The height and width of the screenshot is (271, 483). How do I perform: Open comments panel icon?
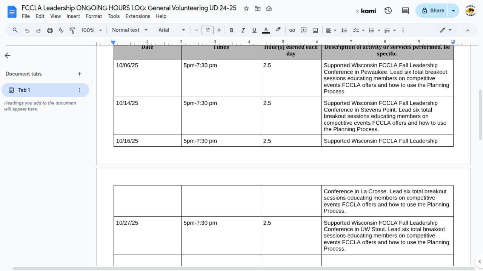405,11
